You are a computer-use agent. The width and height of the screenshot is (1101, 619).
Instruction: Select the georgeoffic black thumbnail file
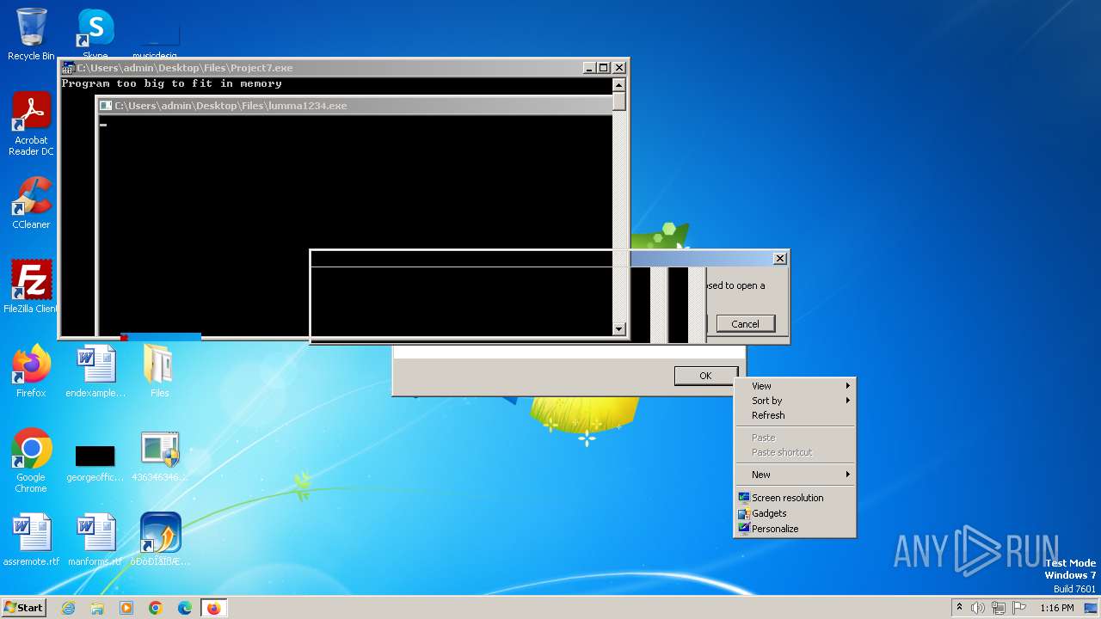coord(95,463)
